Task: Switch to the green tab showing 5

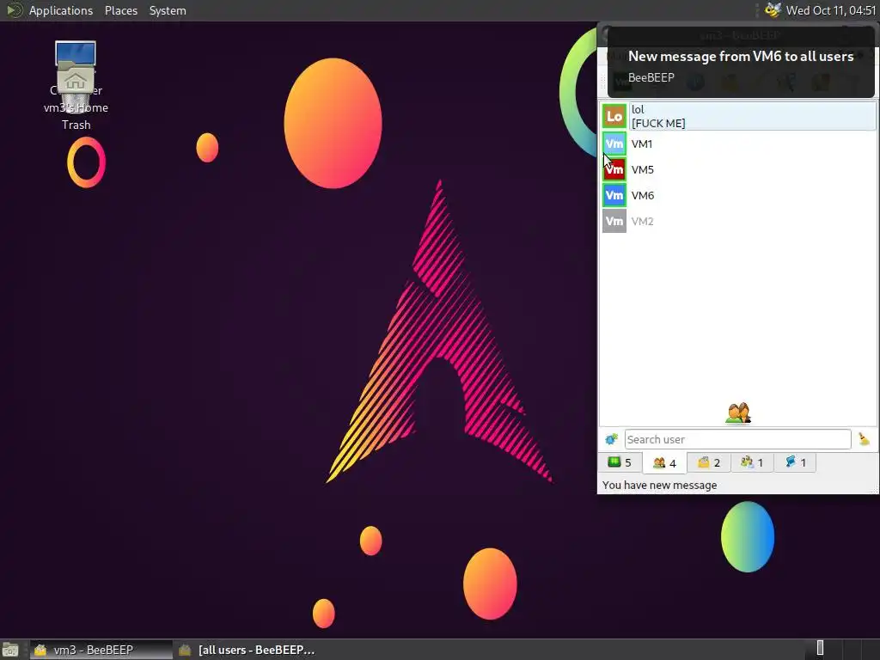Action: coord(620,462)
